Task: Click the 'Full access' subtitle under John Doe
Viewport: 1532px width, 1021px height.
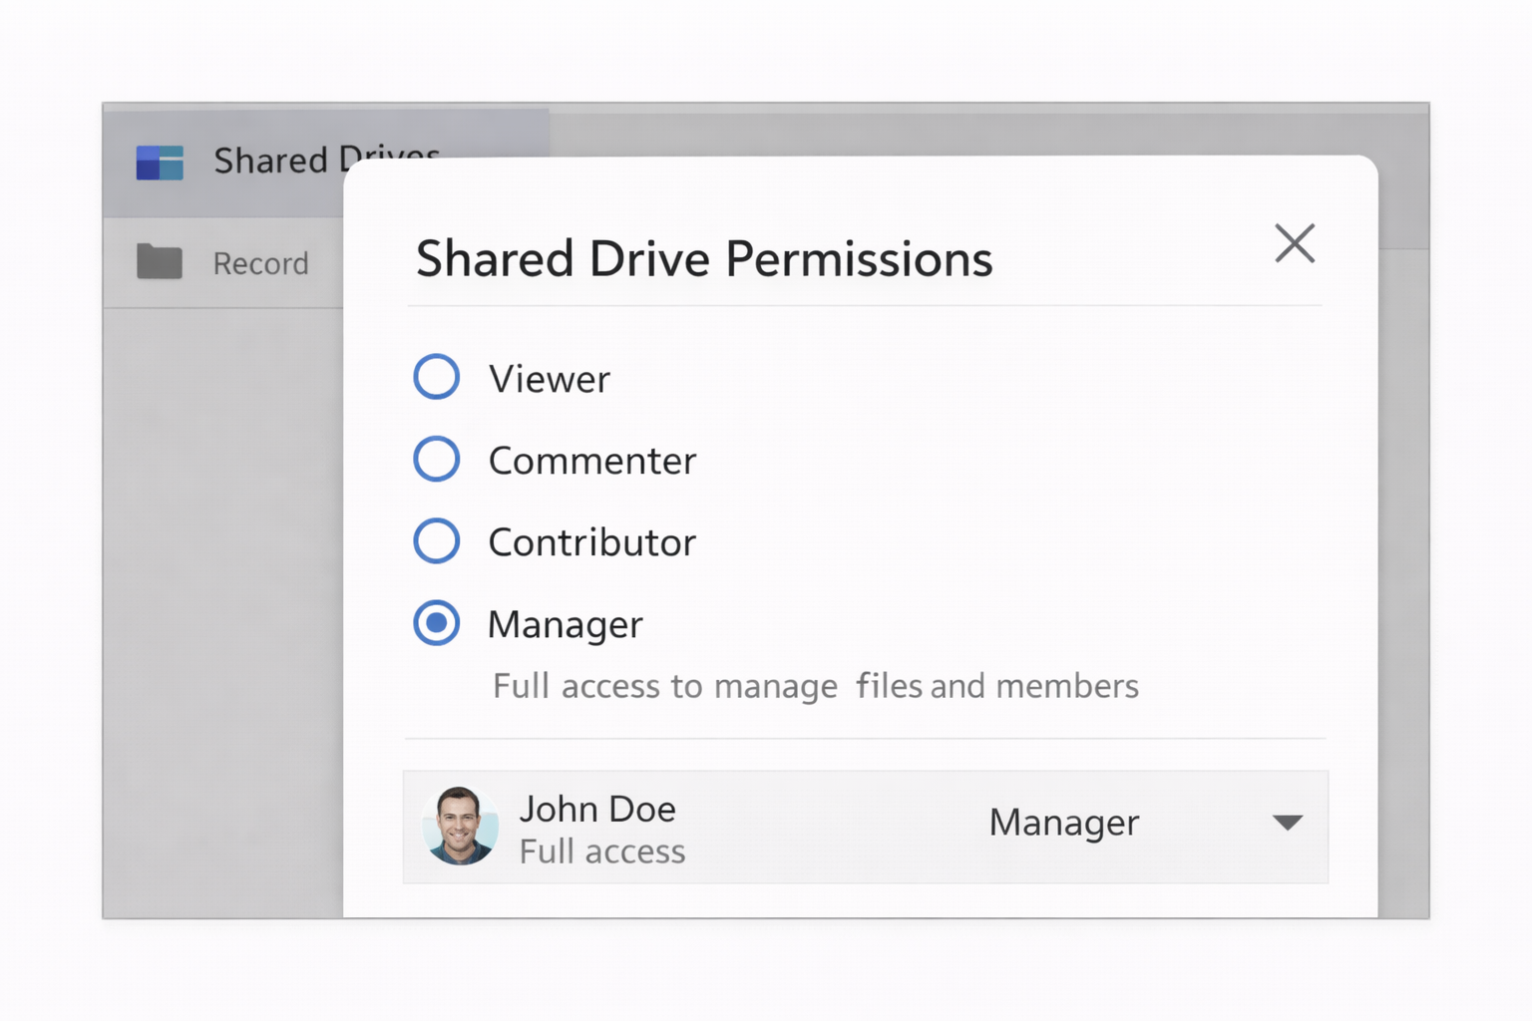Action: pos(601,851)
